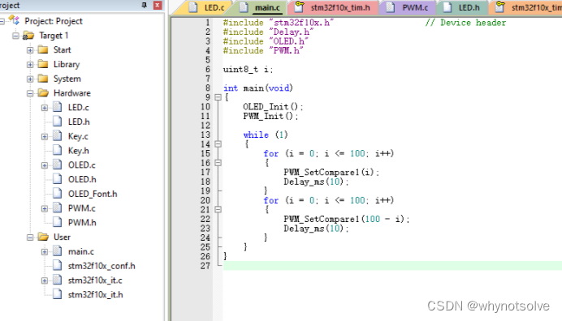Click the stm32f10x_it.h file icon
The width and height of the screenshot is (562, 321).
[58, 293]
